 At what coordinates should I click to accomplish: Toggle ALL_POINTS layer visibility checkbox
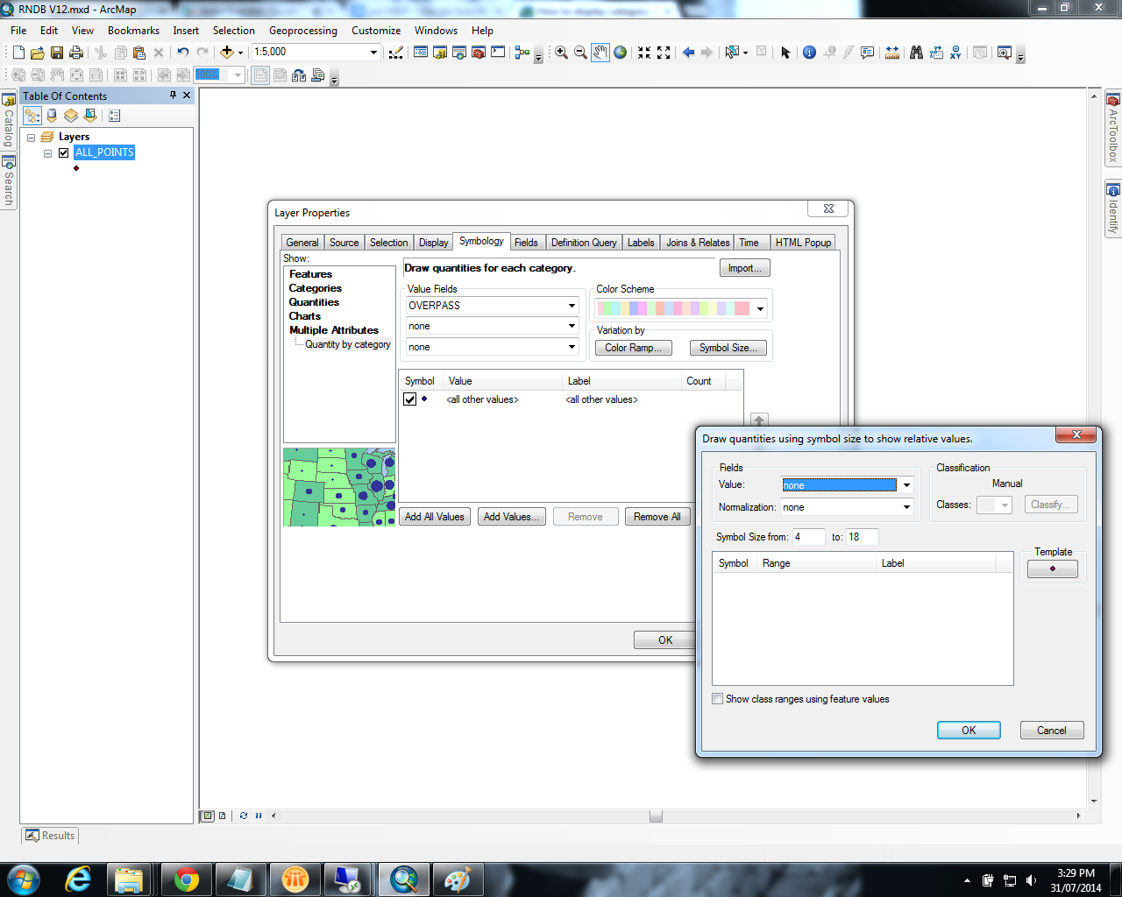[x=63, y=152]
